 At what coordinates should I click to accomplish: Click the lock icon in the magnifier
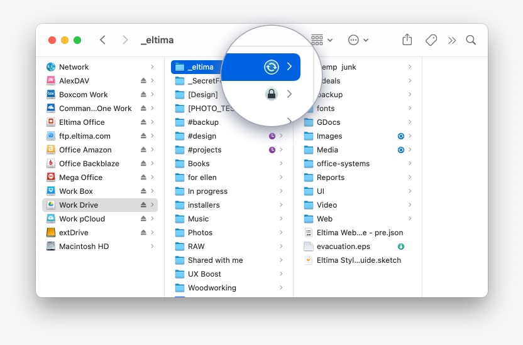coord(272,94)
